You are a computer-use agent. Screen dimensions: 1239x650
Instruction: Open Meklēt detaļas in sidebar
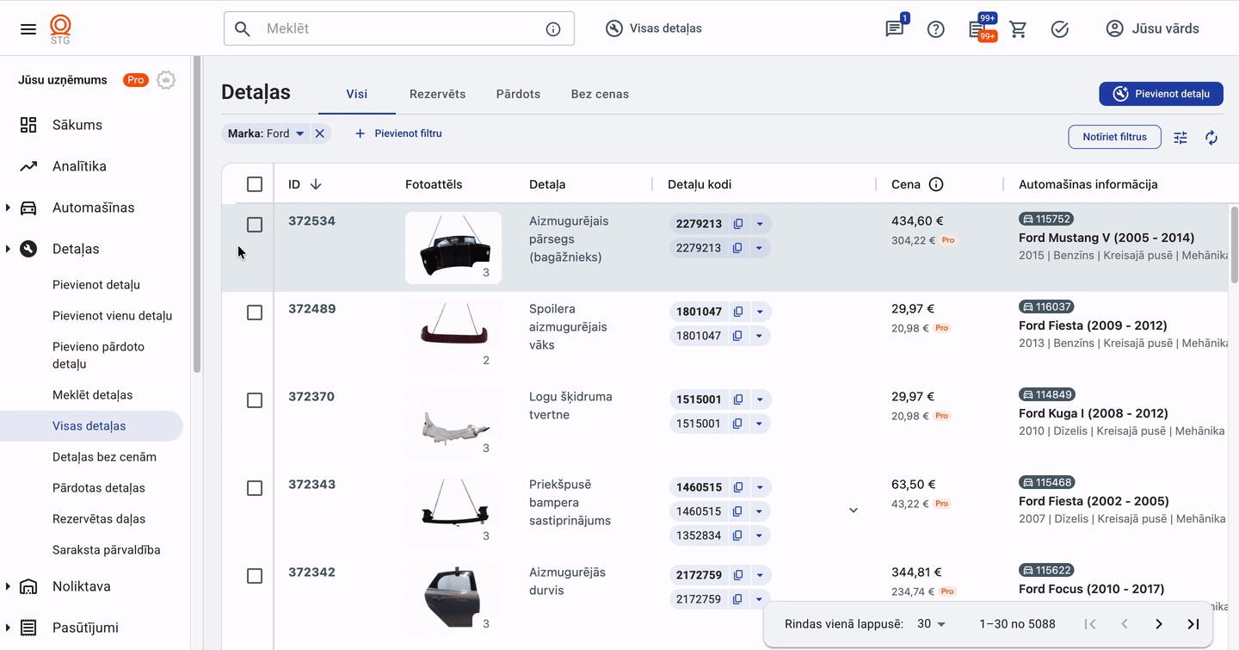point(93,395)
